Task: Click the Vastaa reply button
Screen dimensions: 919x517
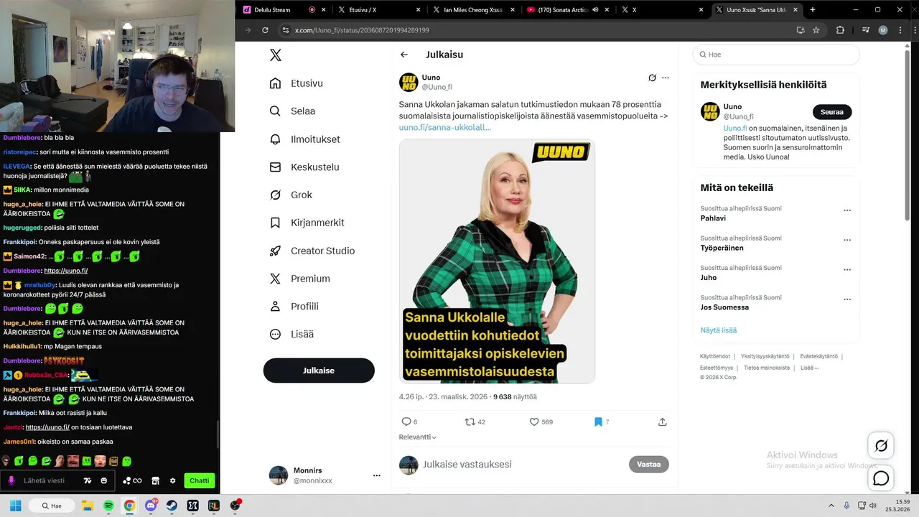Action: pos(648,465)
